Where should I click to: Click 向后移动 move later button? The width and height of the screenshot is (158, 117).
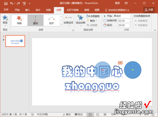click(141, 25)
